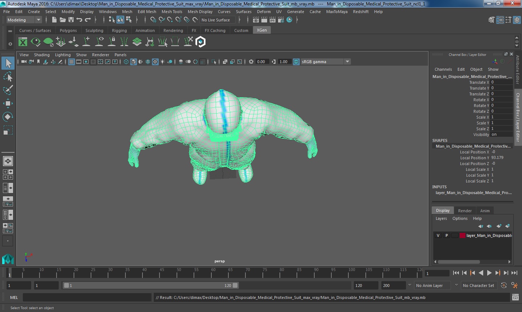Open the No Character Set dropdown

click(x=478, y=286)
